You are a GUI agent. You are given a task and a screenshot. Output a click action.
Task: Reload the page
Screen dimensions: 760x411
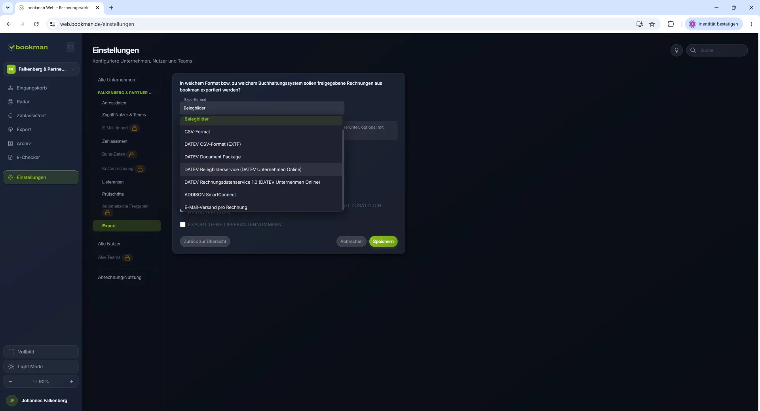click(36, 24)
